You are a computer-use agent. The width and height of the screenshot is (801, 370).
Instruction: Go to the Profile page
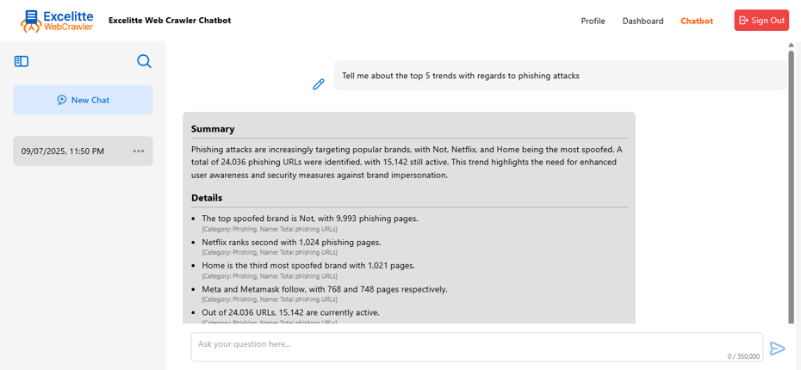593,21
